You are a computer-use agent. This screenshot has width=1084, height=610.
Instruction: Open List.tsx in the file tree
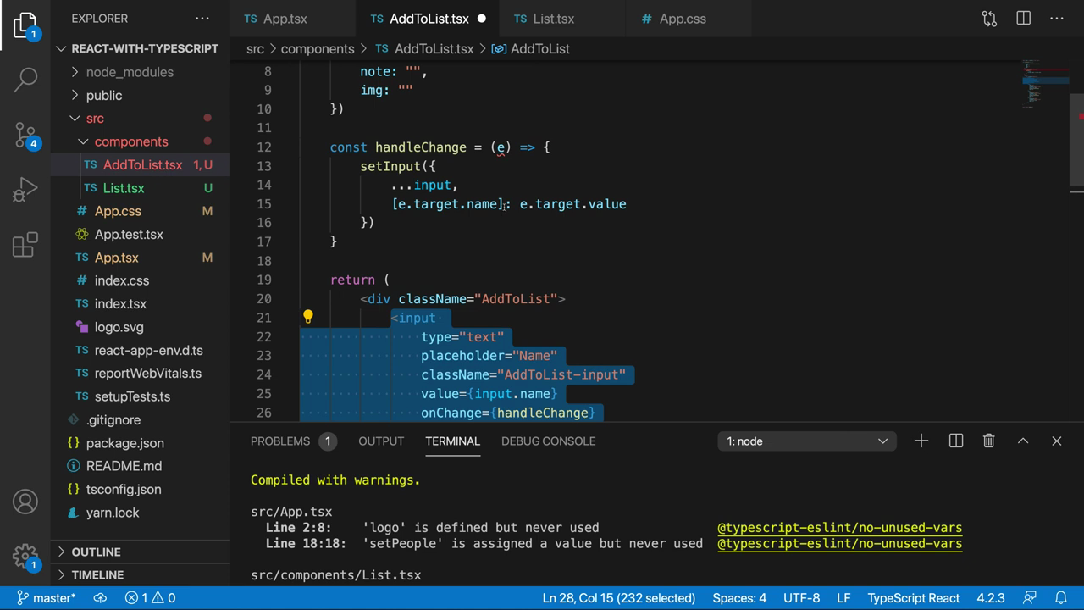[x=140, y=188]
